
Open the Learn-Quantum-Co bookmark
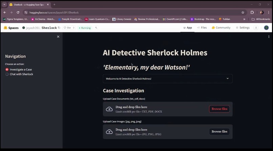[97, 19]
